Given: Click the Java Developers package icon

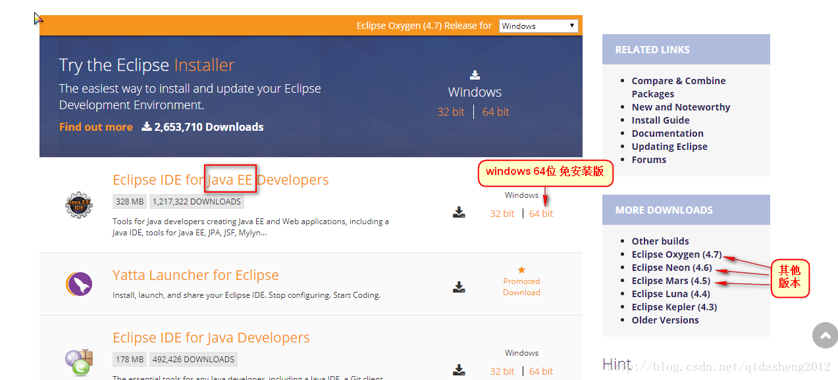Looking at the screenshot, I should coord(79,363).
